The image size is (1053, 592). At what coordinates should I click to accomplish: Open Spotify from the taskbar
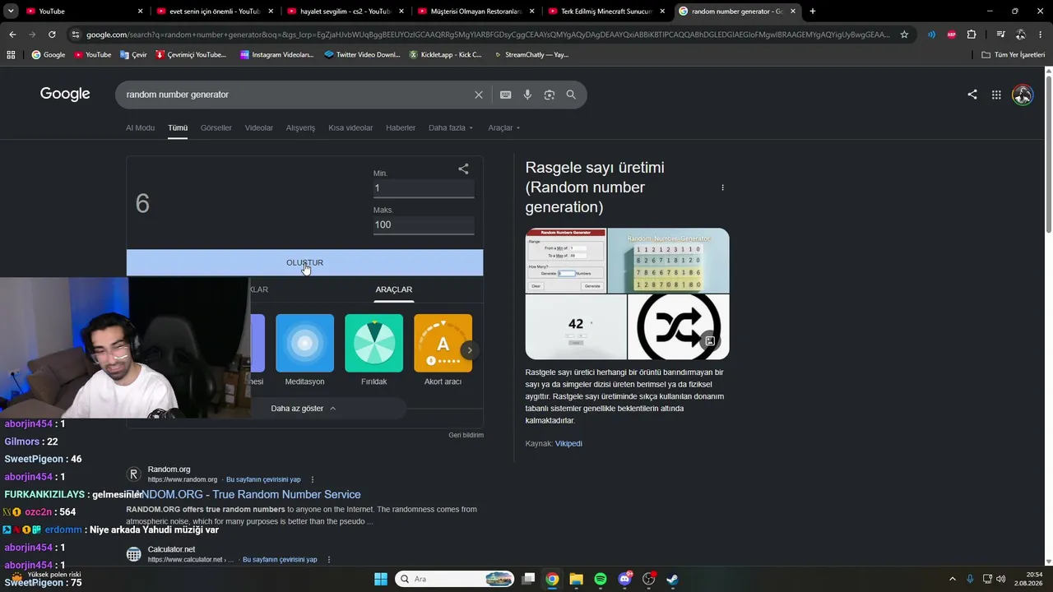pos(601,579)
